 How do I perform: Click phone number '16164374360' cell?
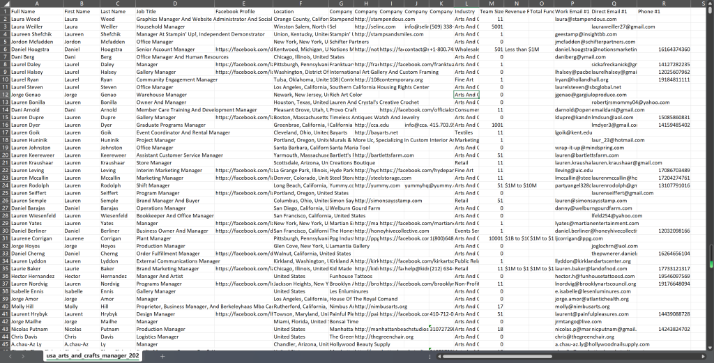pos(664,49)
